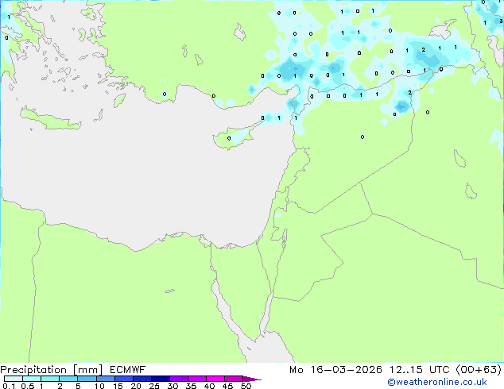Image resolution: width=504 pixels, height=389 pixels.
Task: Pick the 10–15 mm legend color swatch
Action: point(105,379)
